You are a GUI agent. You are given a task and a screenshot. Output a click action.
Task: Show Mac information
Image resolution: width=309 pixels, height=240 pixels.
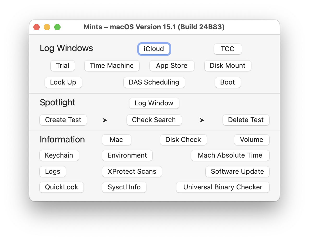116,140
